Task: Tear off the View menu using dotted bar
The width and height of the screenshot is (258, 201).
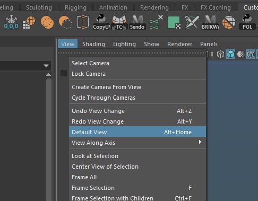Action: coord(132,53)
